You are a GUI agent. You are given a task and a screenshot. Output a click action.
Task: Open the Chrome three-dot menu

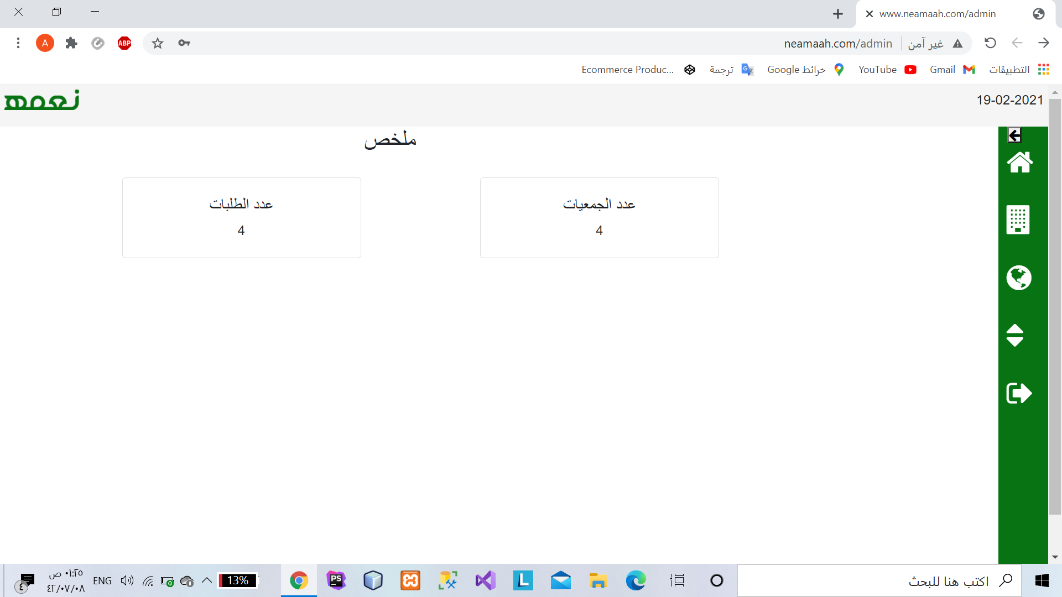coord(18,43)
